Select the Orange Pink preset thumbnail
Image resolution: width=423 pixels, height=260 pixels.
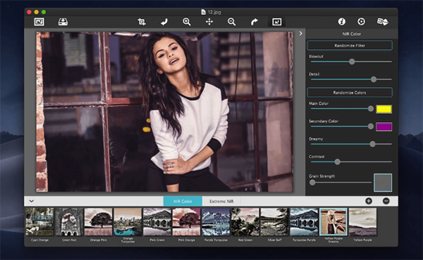[99, 222]
